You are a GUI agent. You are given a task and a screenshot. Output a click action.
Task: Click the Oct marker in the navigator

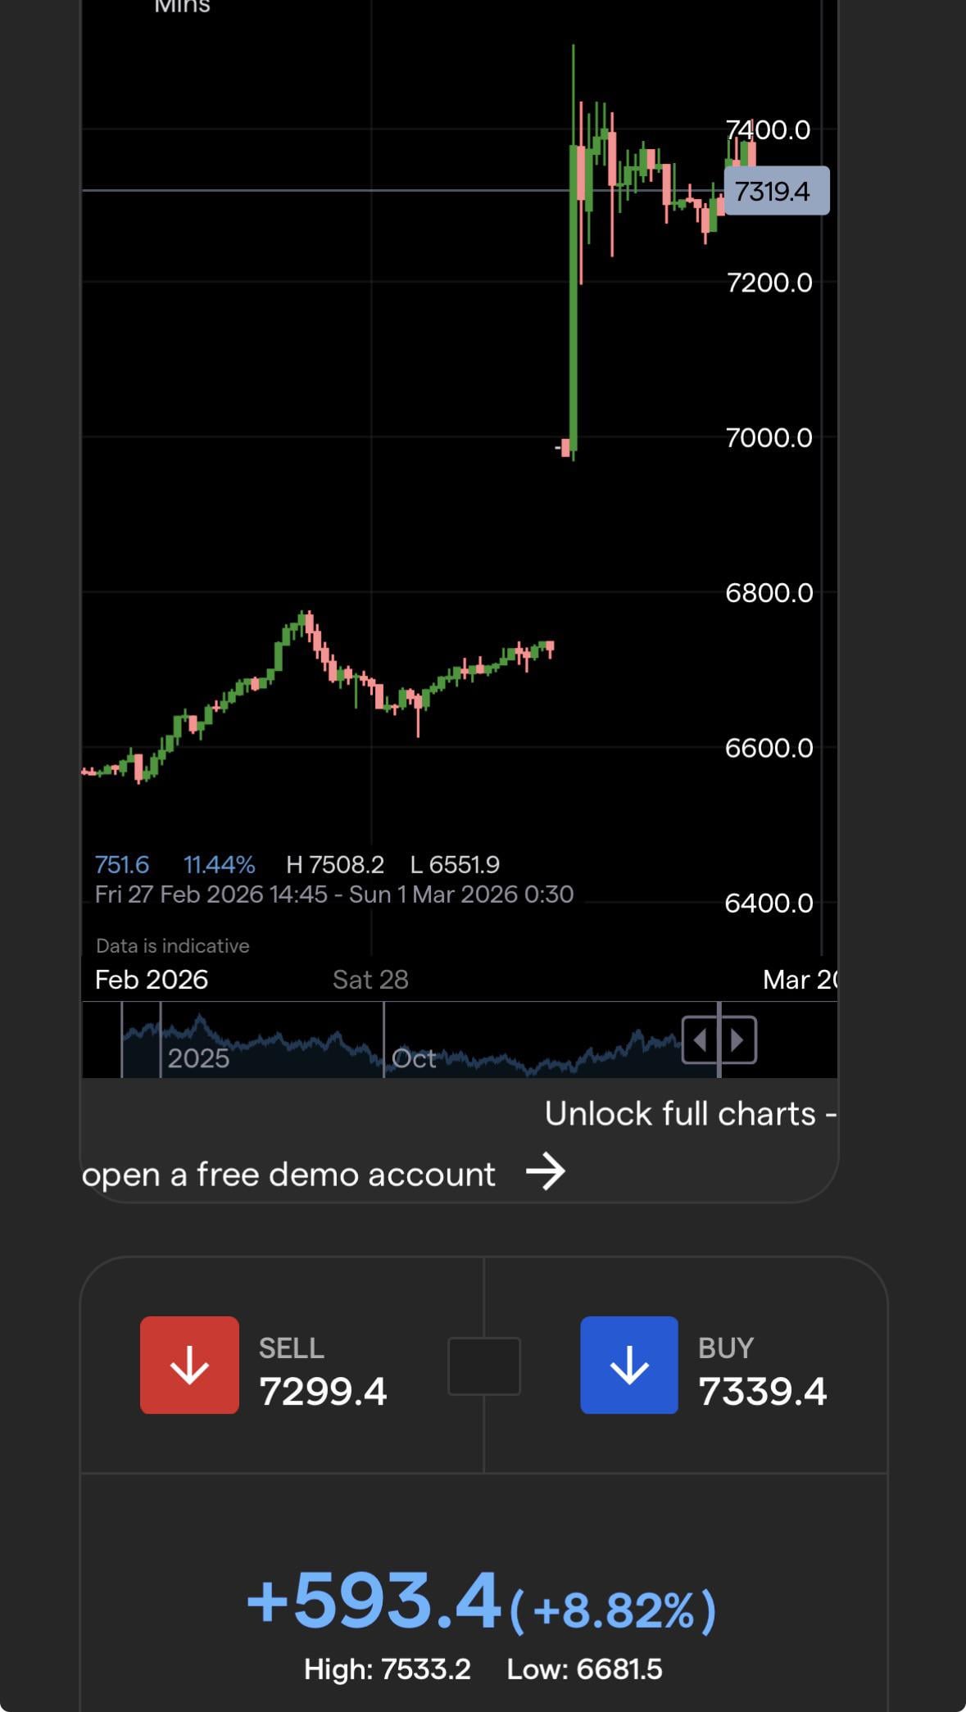click(414, 1058)
